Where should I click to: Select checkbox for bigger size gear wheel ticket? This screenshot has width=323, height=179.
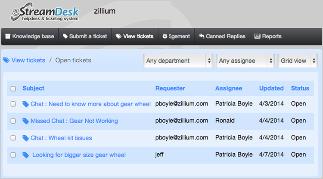pyautogui.click(x=13, y=155)
